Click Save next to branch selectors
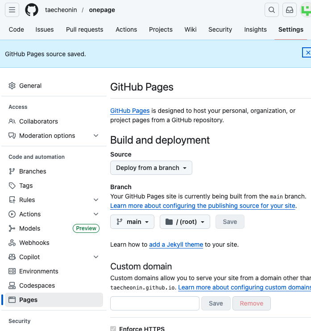This screenshot has height=331, width=311. (230, 222)
